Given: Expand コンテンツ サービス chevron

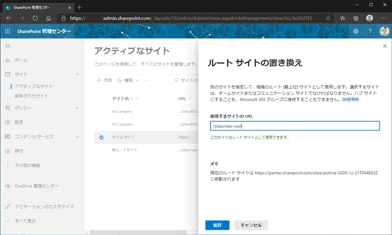Looking at the screenshot, I should 77,137.
